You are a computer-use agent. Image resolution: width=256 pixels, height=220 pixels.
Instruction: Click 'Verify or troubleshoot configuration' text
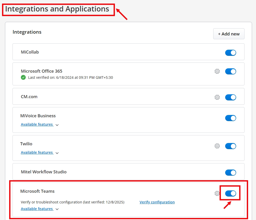pos(73,202)
